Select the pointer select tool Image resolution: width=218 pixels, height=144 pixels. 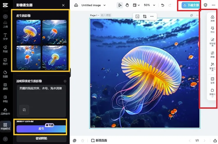[120, 5]
